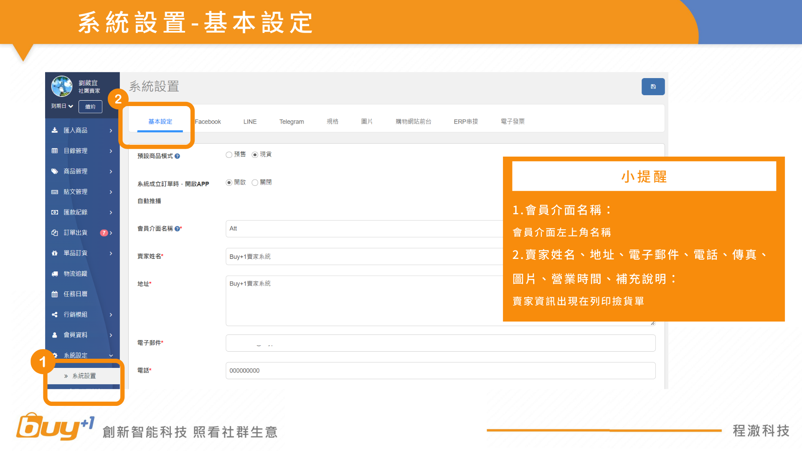Switch to the Facebook tab

pyautogui.click(x=208, y=122)
